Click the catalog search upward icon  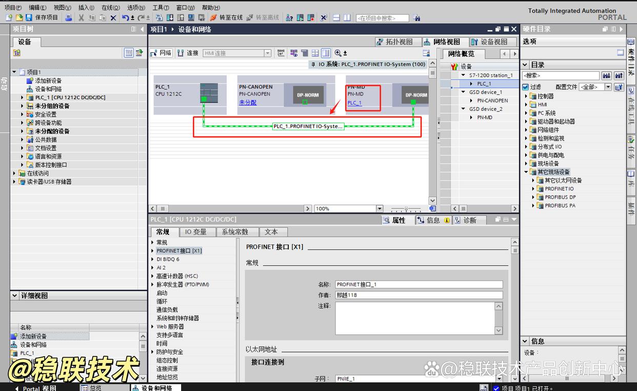(619, 75)
